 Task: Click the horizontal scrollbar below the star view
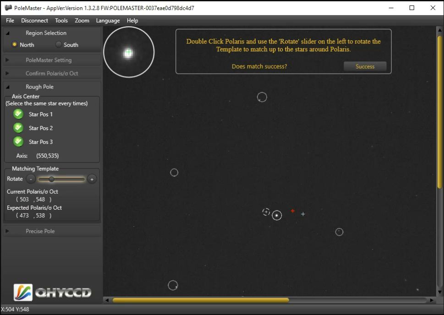click(201, 300)
